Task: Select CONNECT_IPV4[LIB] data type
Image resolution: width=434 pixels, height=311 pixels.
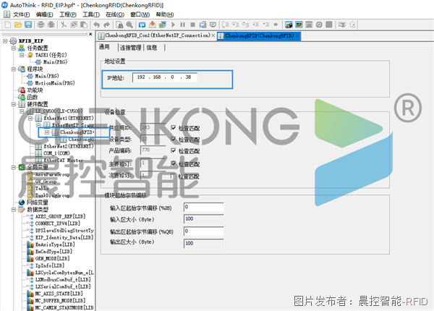Action: click(58, 223)
